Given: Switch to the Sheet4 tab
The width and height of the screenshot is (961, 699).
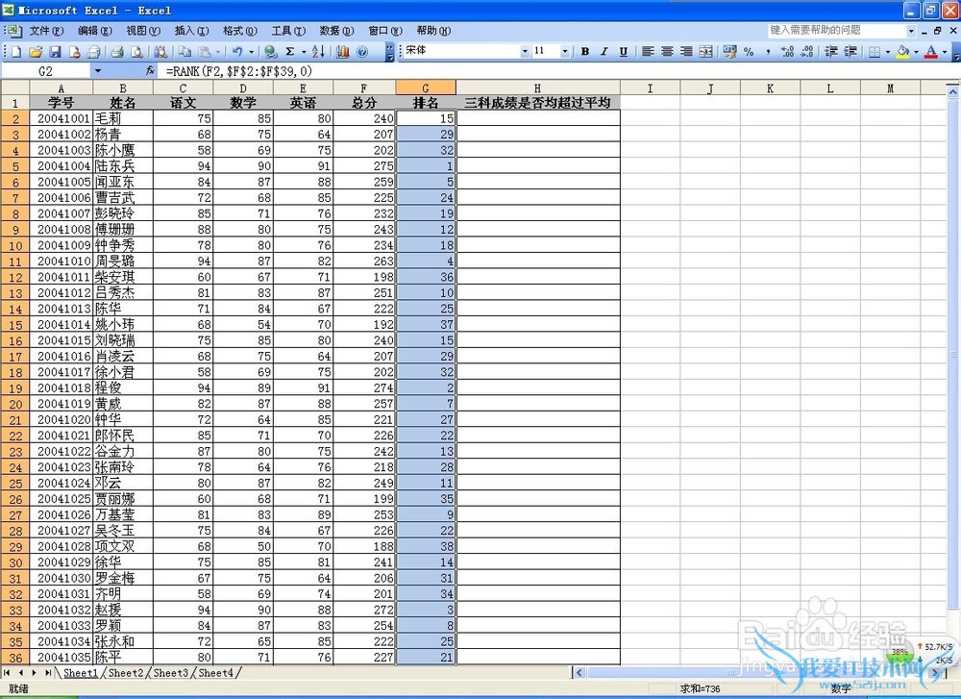Looking at the screenshot, I should pyautogui.click(x=215, y=673).
